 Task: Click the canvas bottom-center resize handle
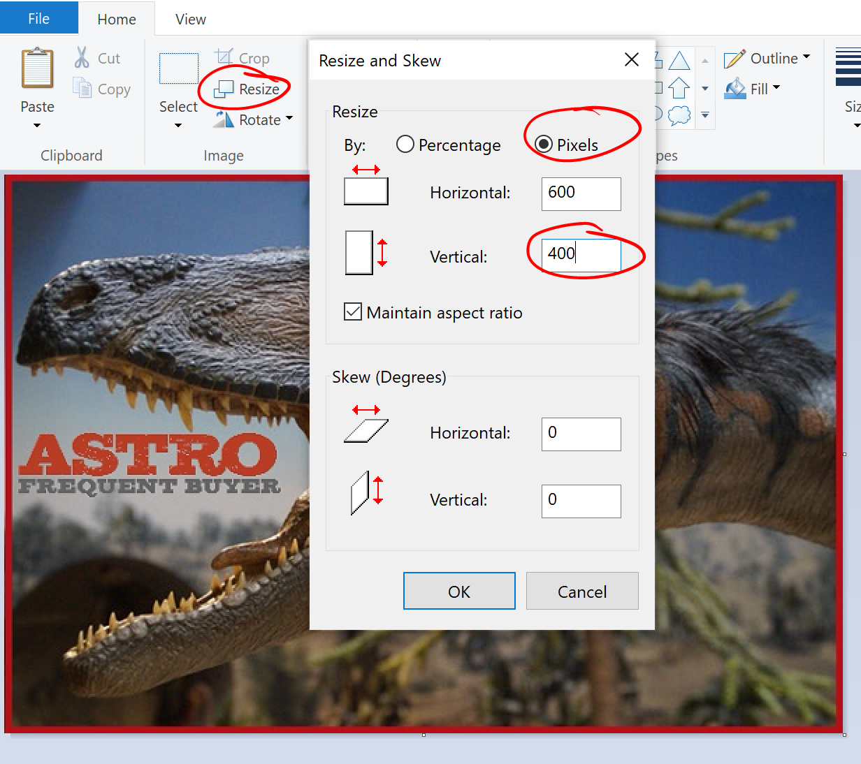(424, 735)
